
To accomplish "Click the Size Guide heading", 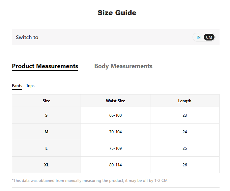I will tap(117, 13).
